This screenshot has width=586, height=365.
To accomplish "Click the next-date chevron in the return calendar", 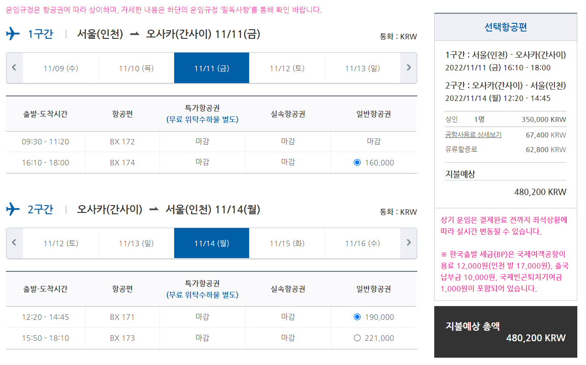I will click(408, 243).
